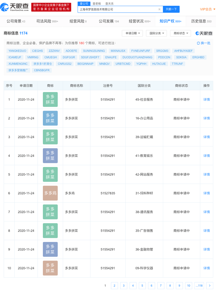Click the 商标名称 column header
Screen dimensions: 216x294
pyautogui.click(x=76, y=86)
